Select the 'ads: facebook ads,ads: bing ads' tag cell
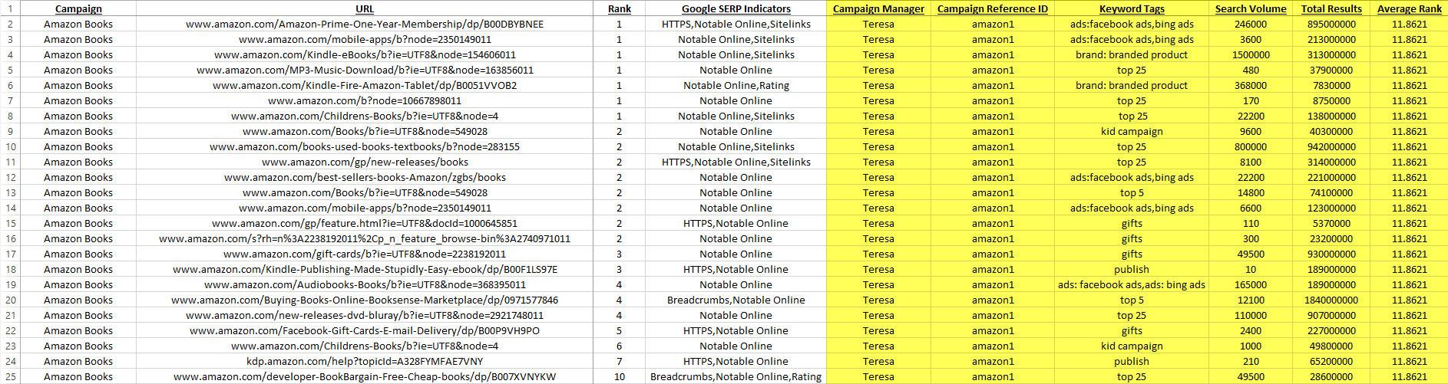The width and height of the screenshot is (1448, 384). pyautogui.click(x=1132, y=284)
